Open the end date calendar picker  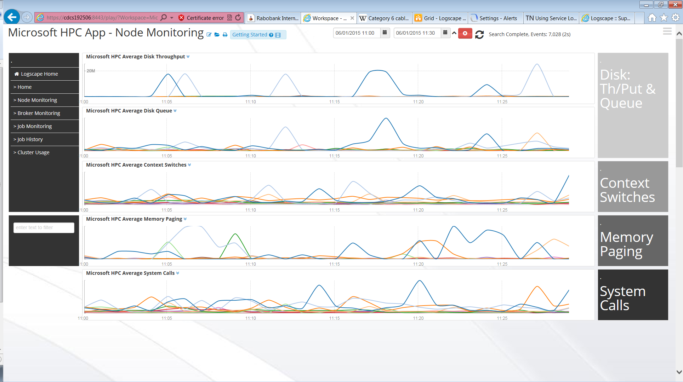445,33
